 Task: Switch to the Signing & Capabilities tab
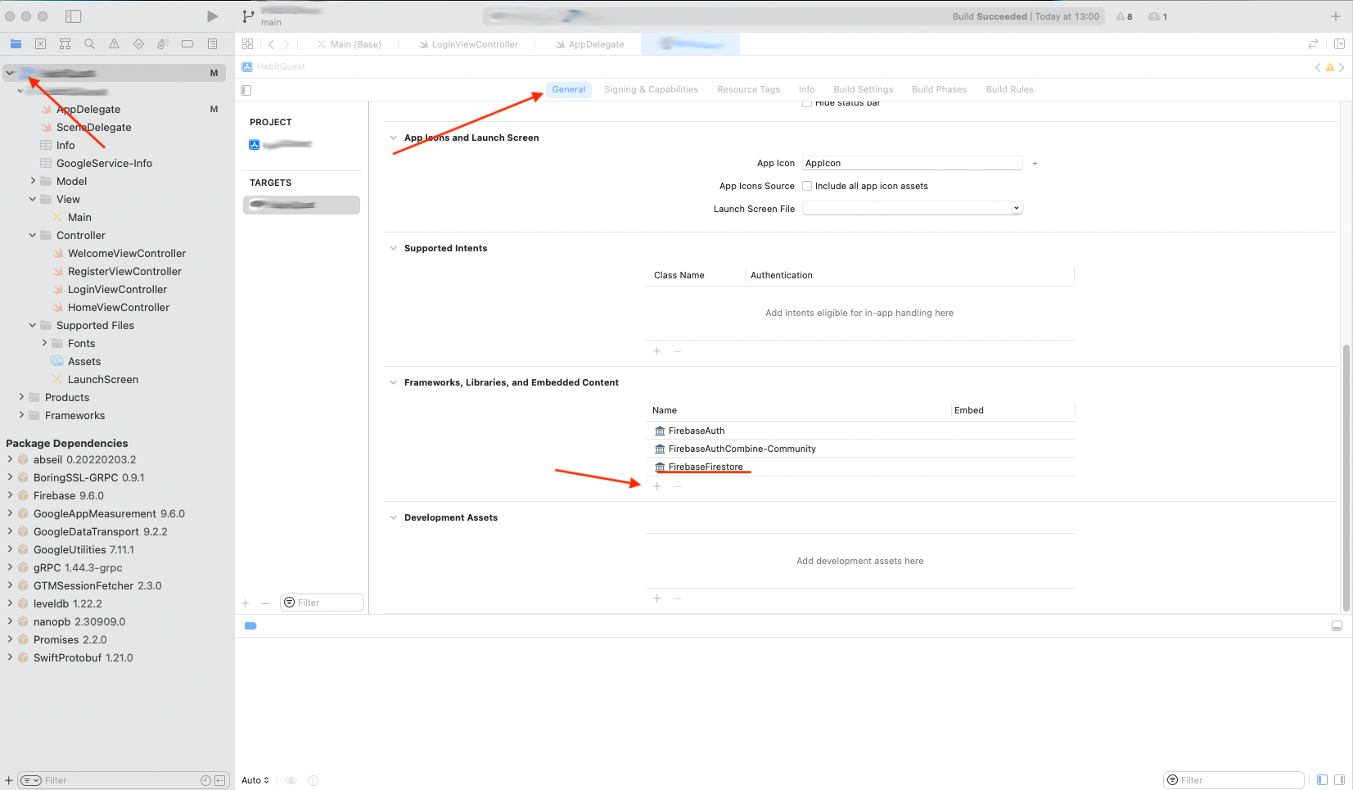[651, 90]
